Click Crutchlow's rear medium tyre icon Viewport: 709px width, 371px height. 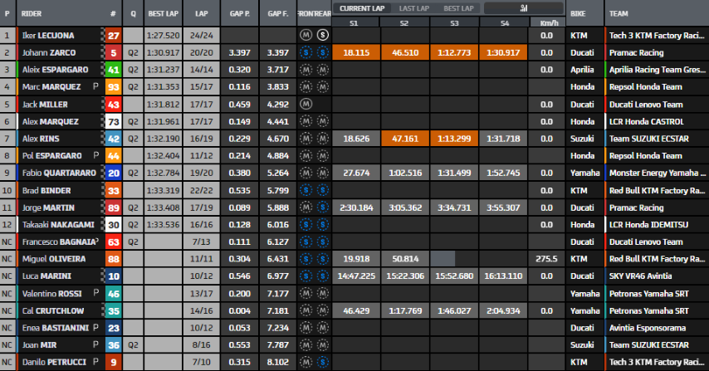point(323,310)
